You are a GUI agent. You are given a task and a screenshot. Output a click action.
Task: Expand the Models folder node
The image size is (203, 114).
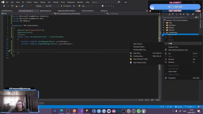point(164,28)
